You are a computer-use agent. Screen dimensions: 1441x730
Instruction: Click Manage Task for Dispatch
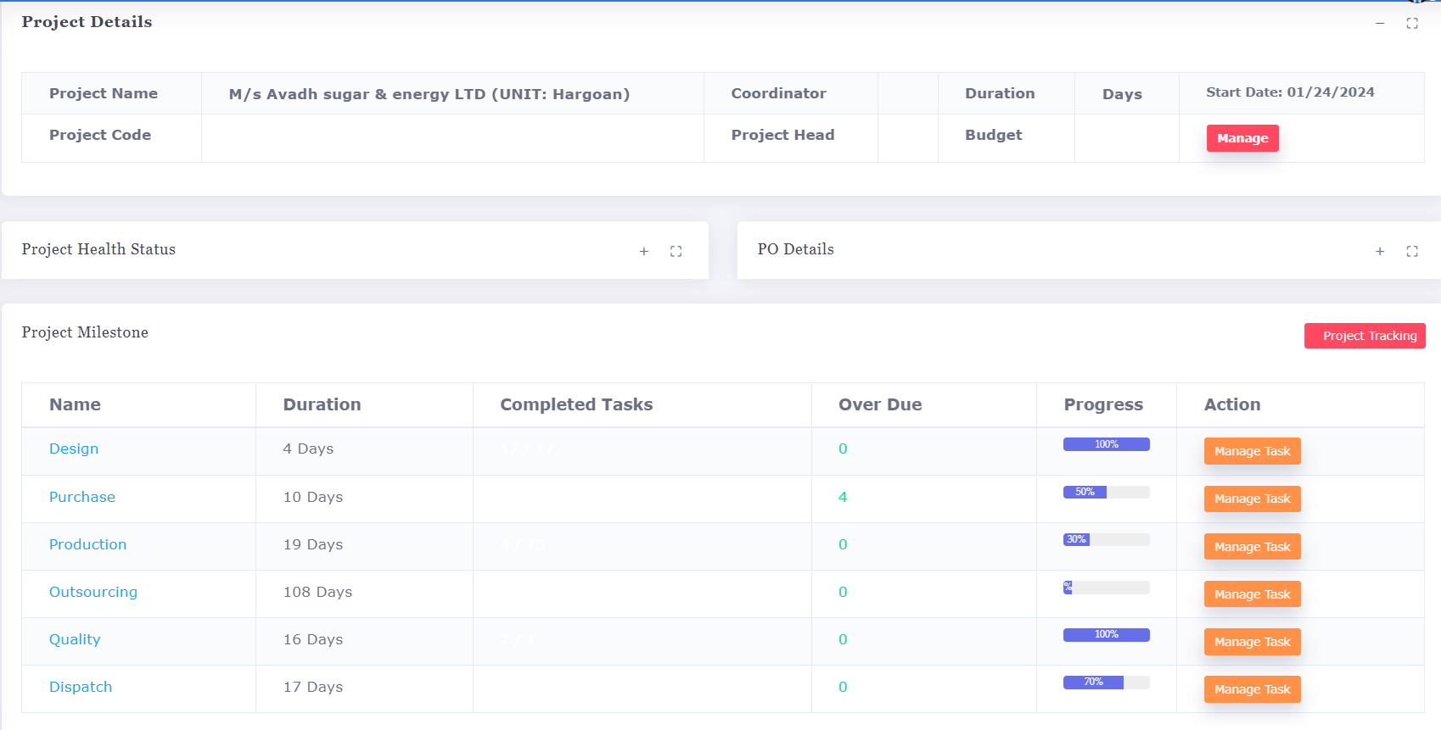pyautogui.click(x=1252, y=689)
